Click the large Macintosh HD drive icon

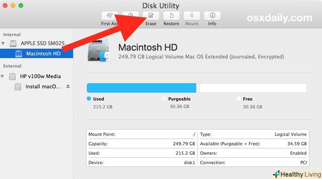click(x=99, y=52)
